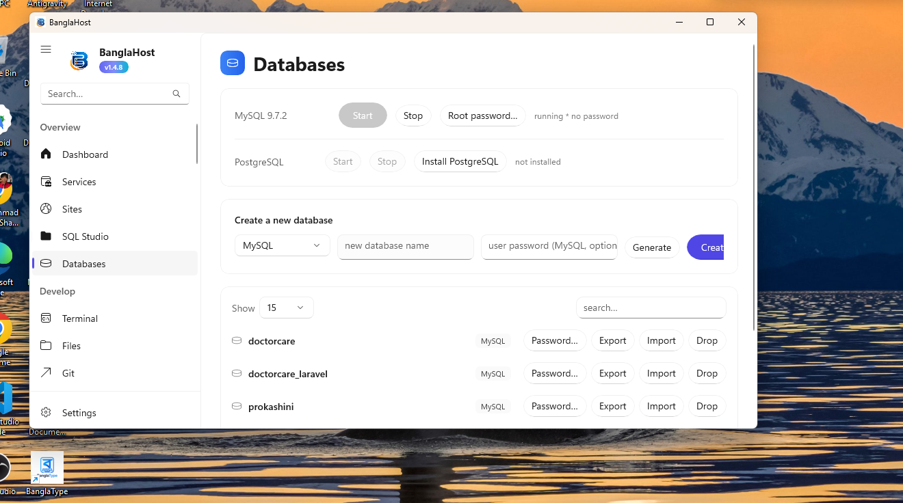Click the Generate password button
The image size is (903, 503).
[x=652, y=247]
